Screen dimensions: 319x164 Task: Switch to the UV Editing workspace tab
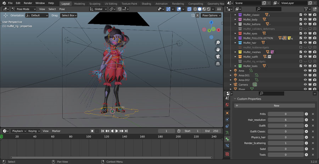pyautogui.click(x=111, y=4)
